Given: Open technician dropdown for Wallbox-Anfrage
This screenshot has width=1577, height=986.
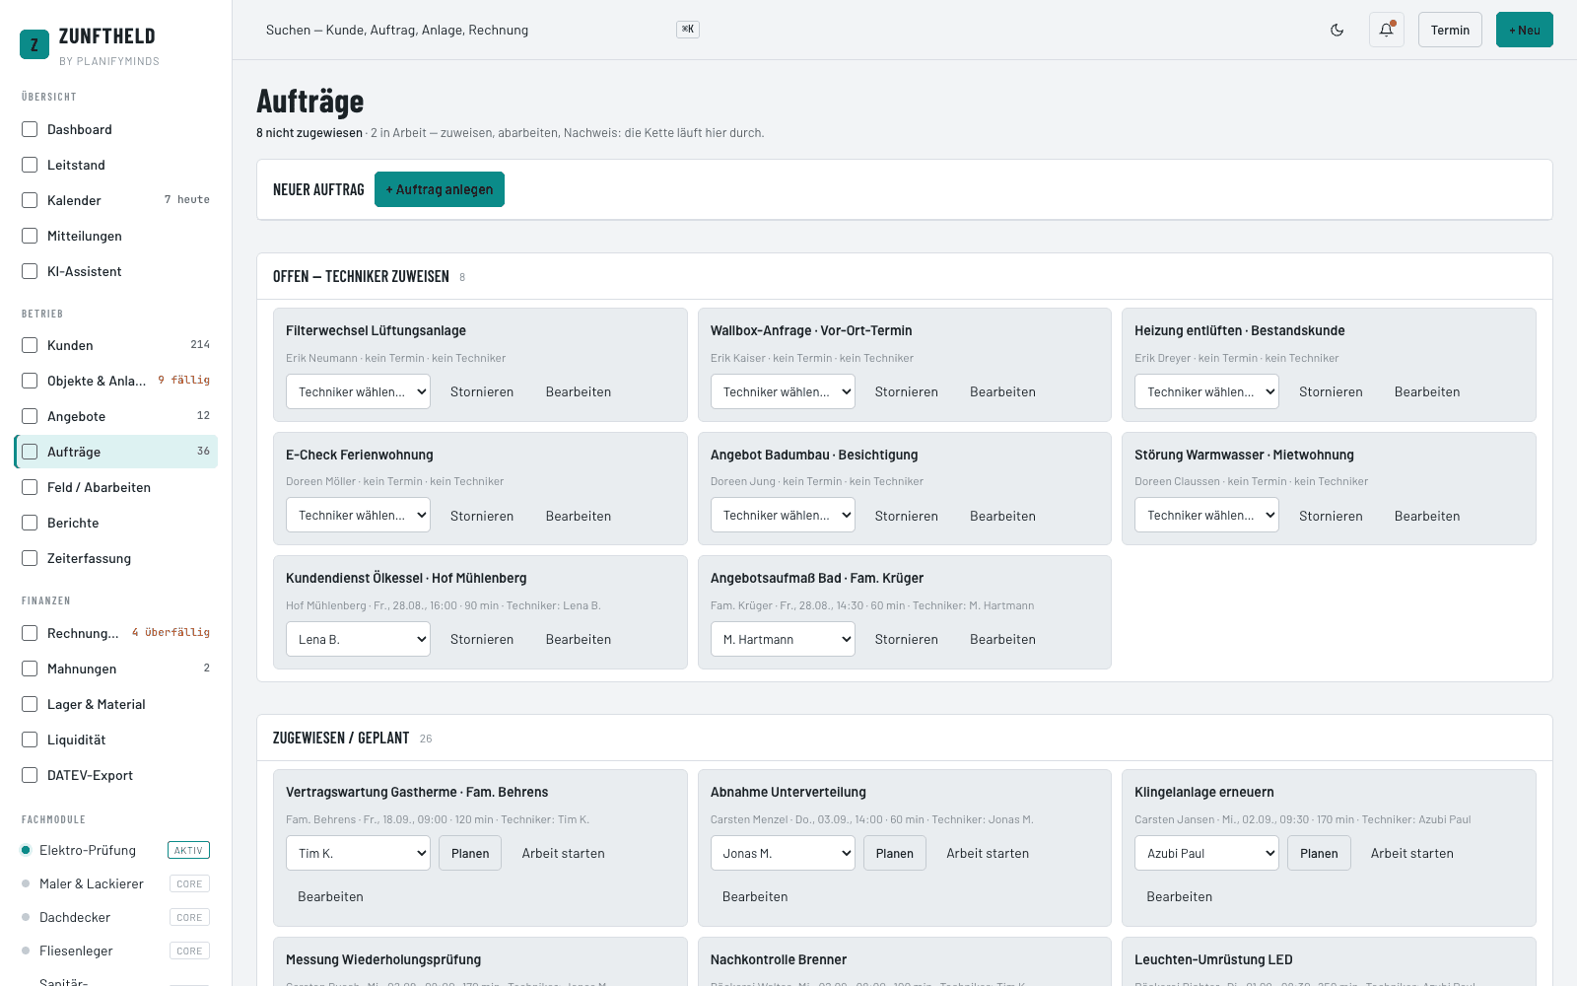Looking at the screenshot, I should coord(783,391).
